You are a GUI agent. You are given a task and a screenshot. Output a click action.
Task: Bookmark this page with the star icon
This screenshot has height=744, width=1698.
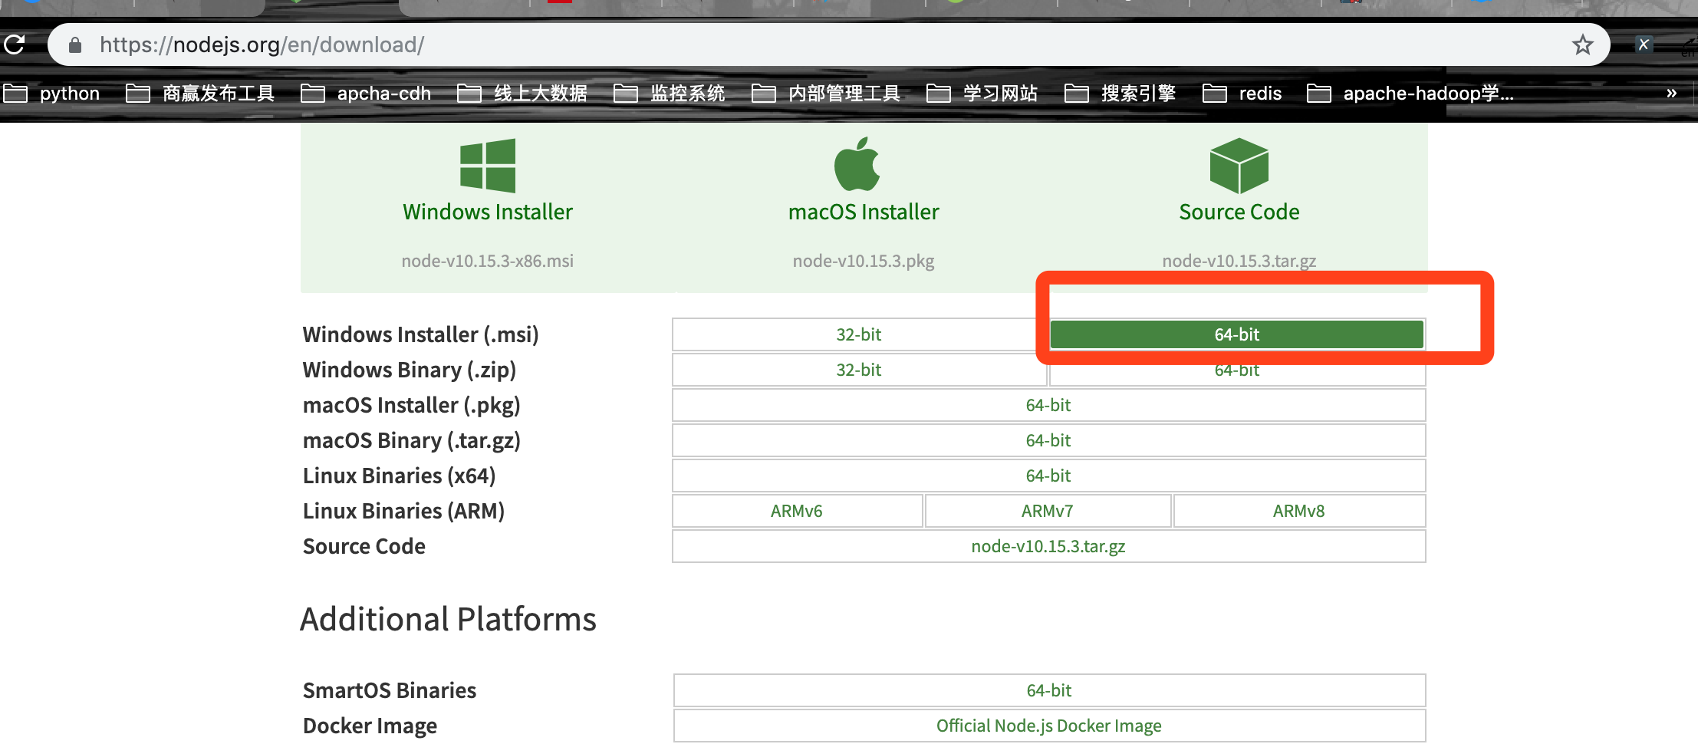coord(1582,44)
